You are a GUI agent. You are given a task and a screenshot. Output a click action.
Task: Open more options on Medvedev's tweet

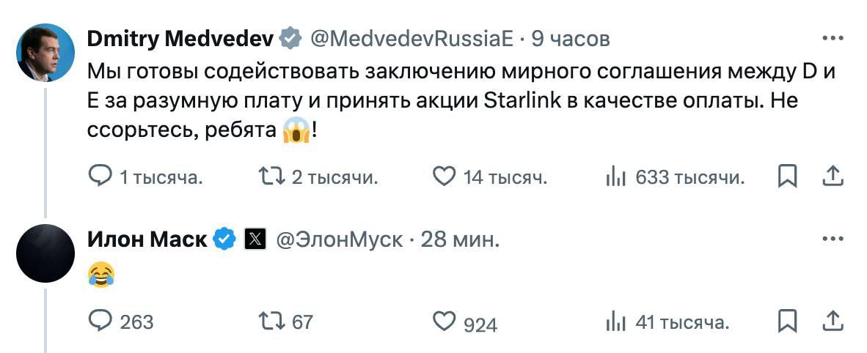[x=832, y=38]
